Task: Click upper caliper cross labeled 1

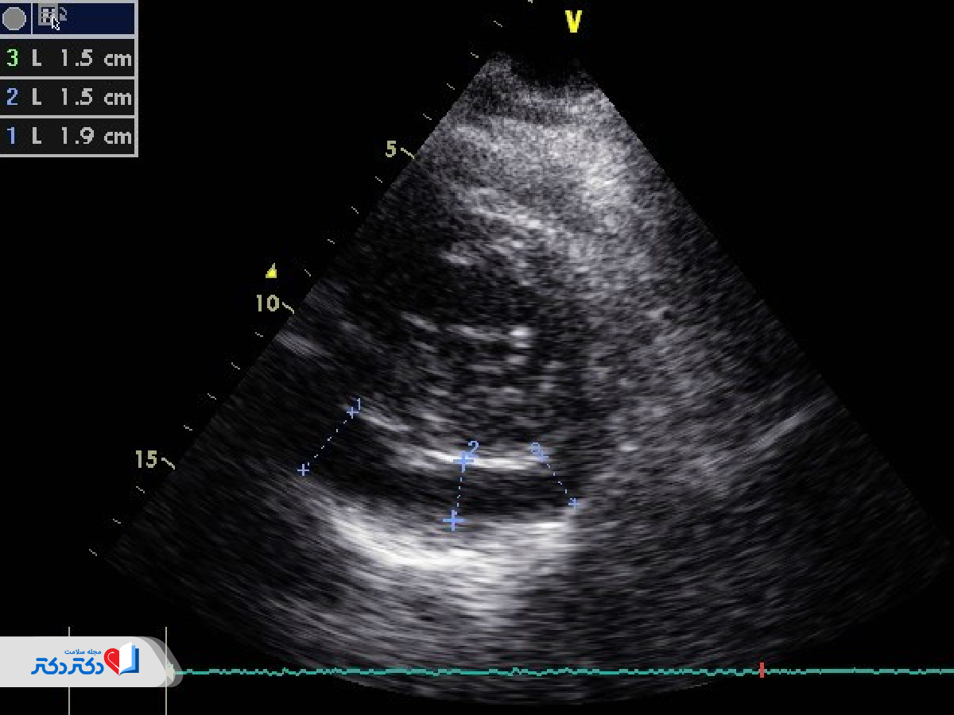Action: coord(352,412)
